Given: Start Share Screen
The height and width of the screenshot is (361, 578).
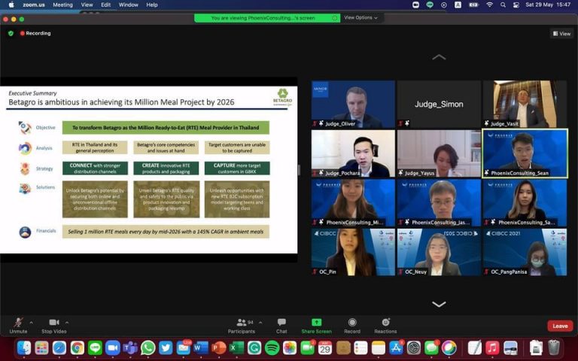Looking at the screenshot, I should tap(316, 326).
